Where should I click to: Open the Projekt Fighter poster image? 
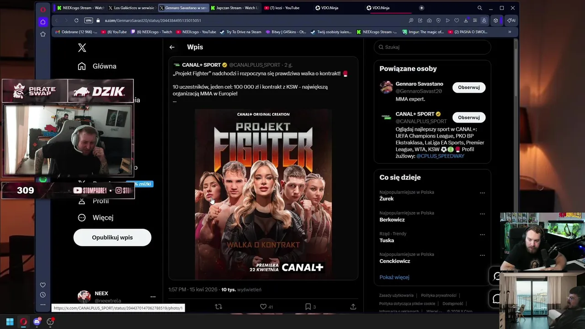[263, 194]
